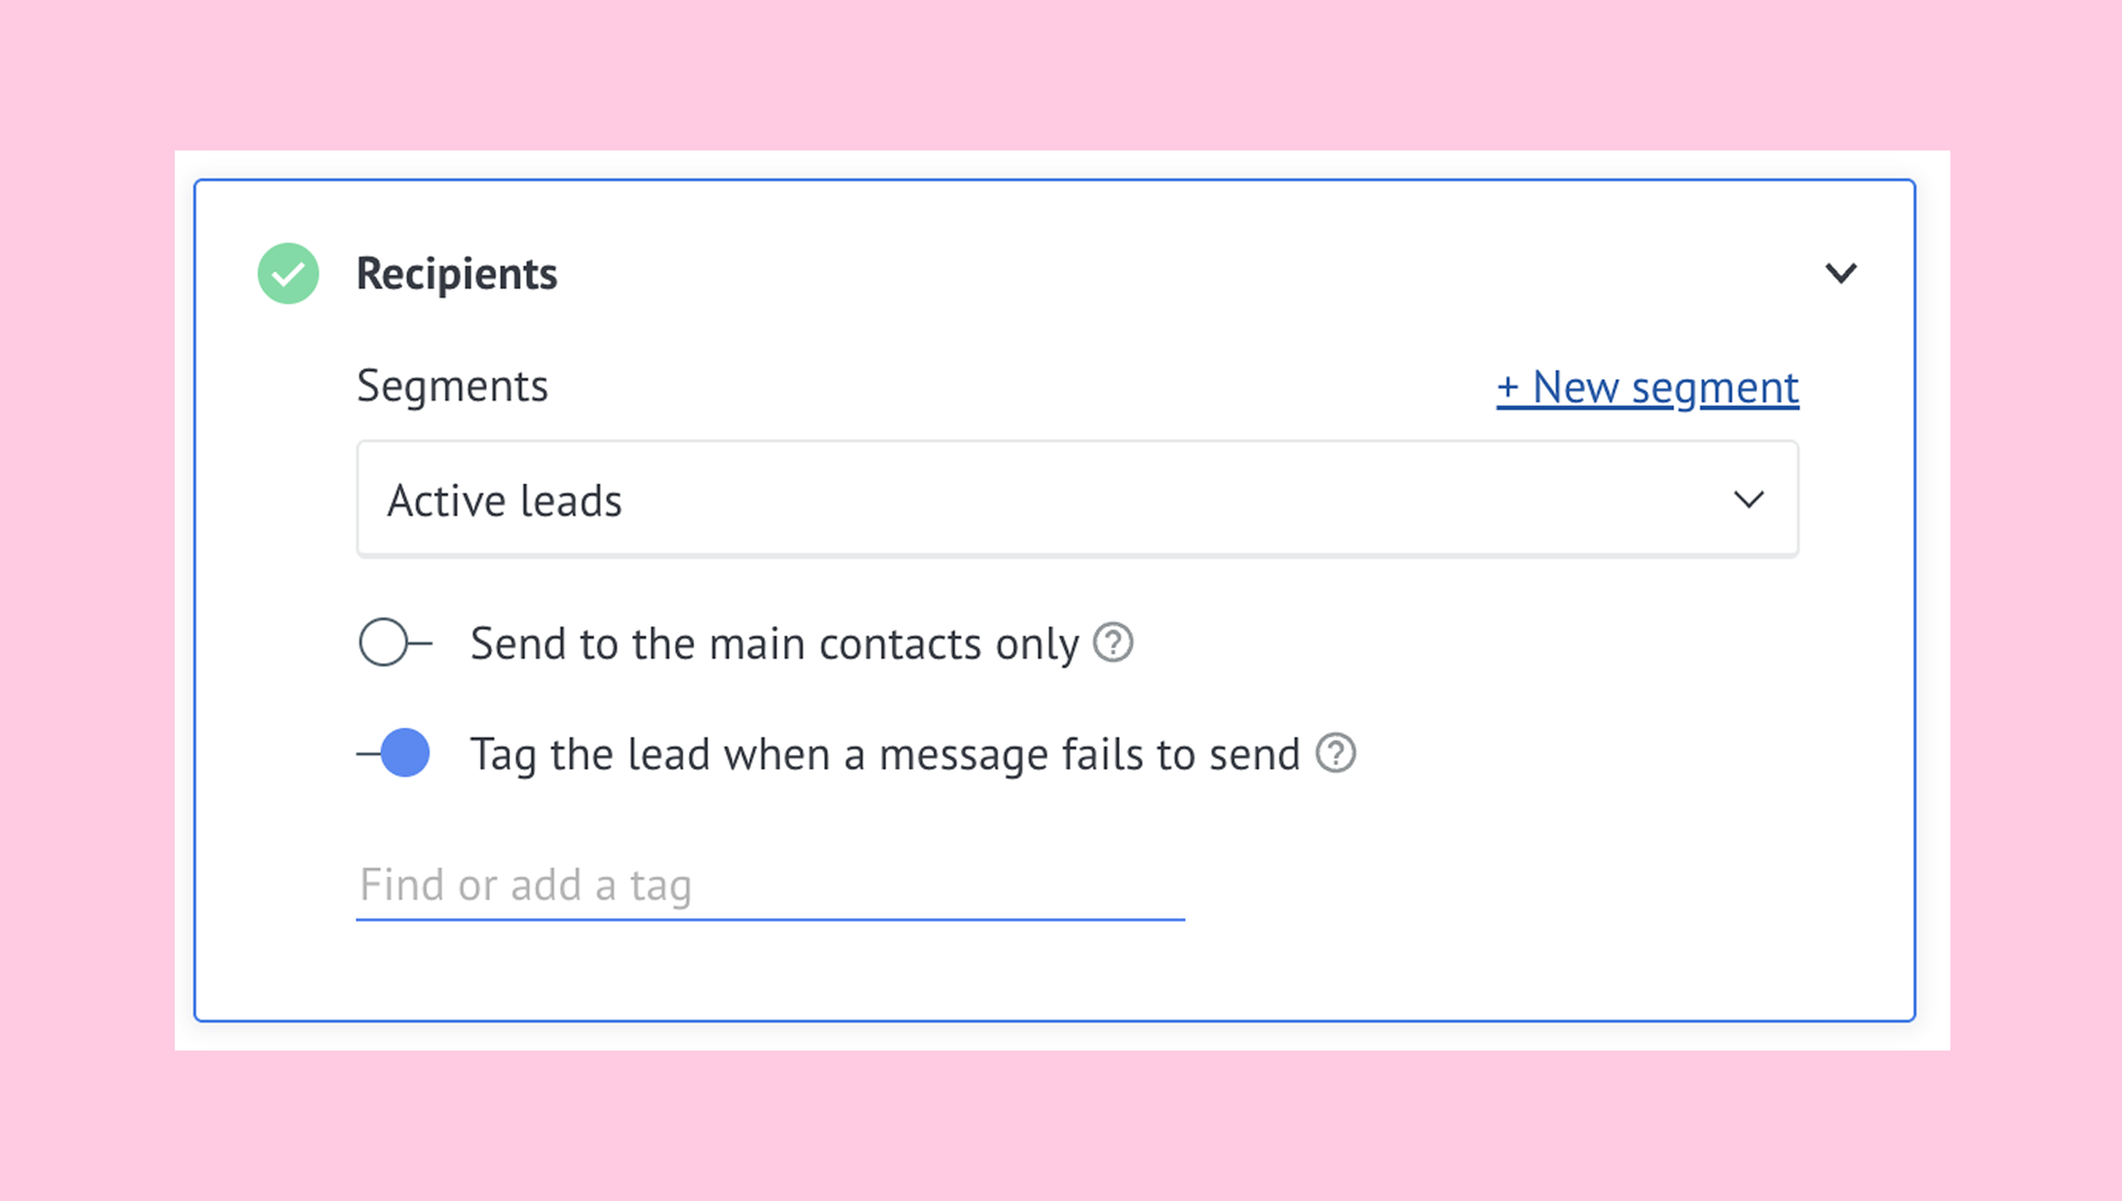
Task: Click the Segments field label
Action: point(452,386)
